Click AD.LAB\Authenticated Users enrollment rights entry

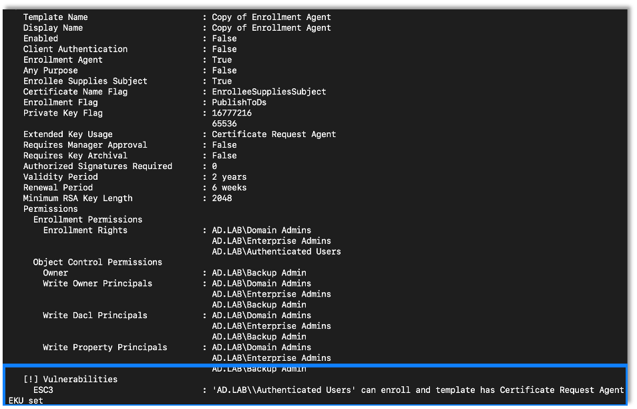point(276,251)
